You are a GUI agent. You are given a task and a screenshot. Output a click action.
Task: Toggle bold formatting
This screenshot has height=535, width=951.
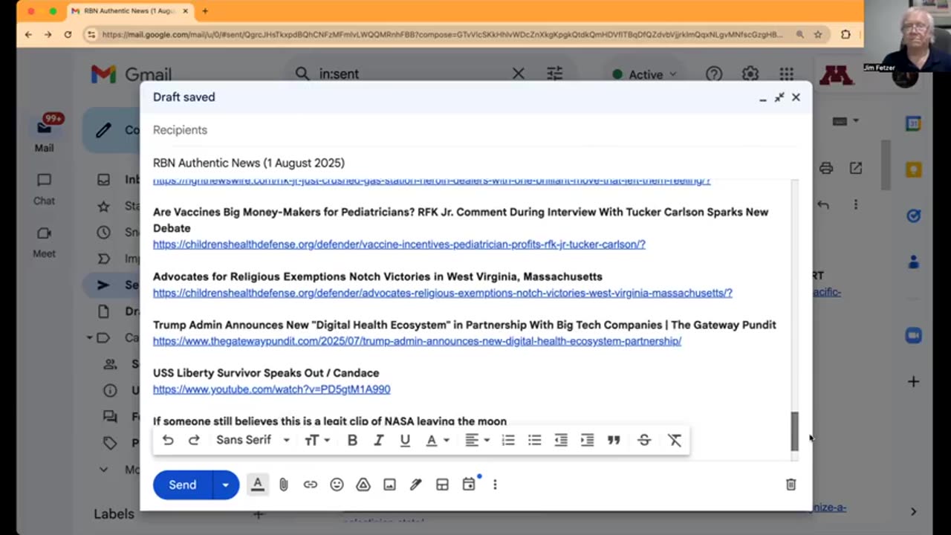point(352,440)
